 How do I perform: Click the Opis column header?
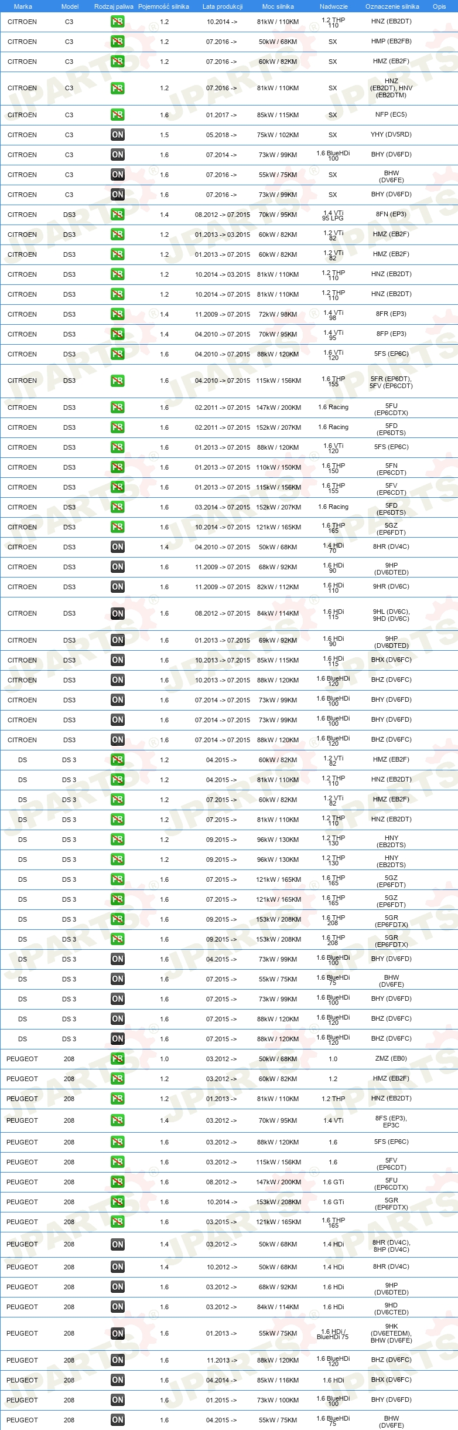click(439, 6)
